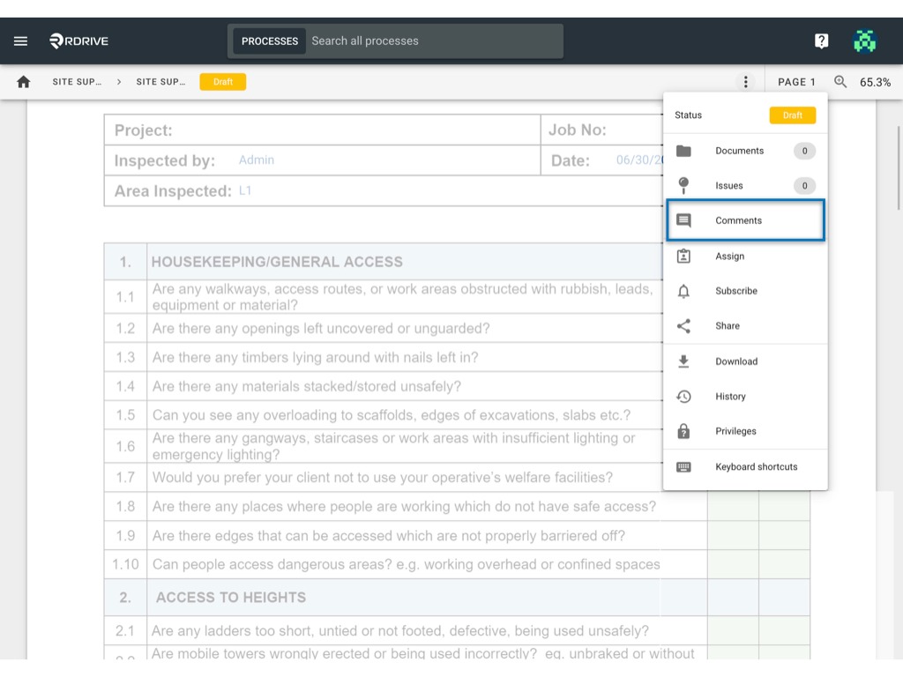
Task: View History from the menu
Action: [745, 396]
